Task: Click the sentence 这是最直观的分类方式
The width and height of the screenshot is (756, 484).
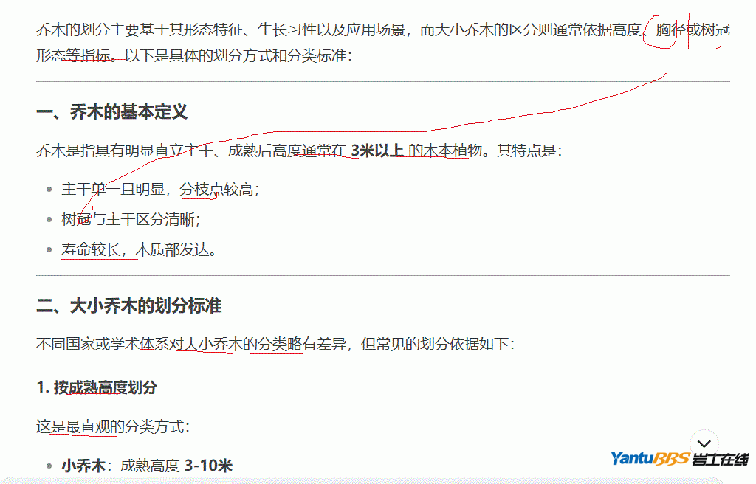Action: pyautogui.click(x=112, y=426)
